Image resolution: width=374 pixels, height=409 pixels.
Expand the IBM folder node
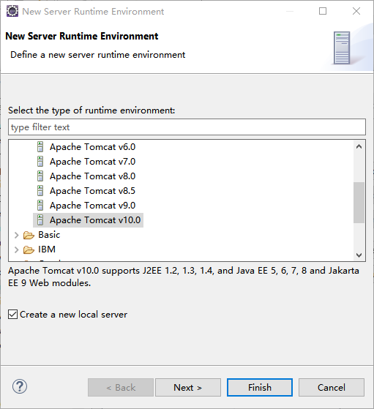[16, 249]
